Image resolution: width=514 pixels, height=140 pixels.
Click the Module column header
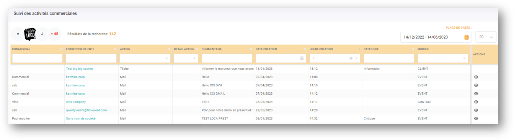(x=423, y=49)
